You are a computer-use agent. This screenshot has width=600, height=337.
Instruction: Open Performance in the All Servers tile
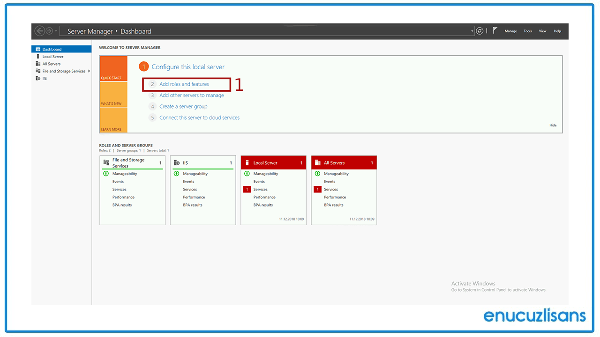click(x=335, y=198)
